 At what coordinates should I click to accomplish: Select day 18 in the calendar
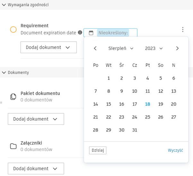coord(147,104)
